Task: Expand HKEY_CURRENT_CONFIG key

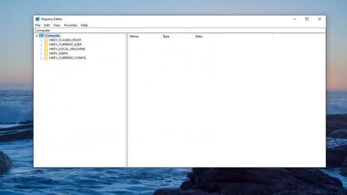Action: [x=41, y=58]
